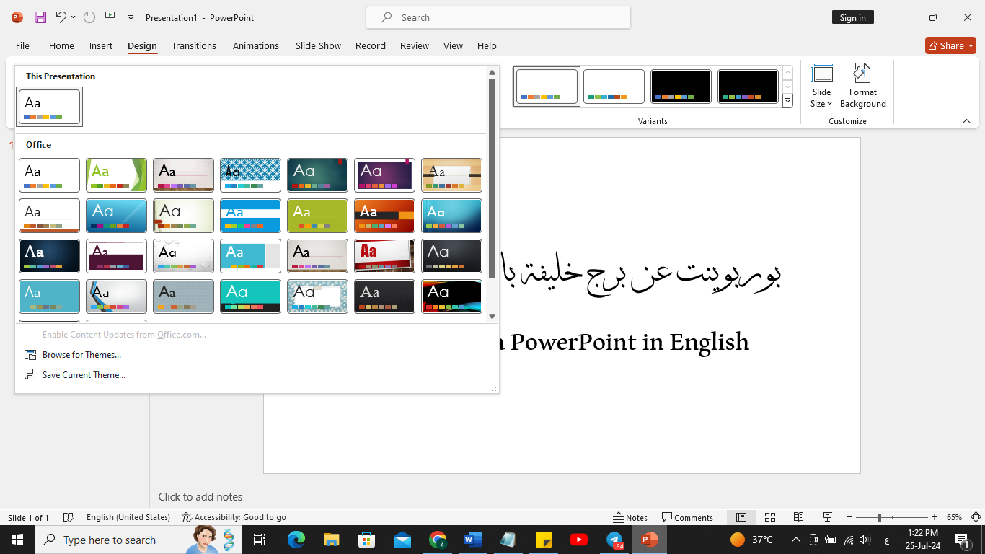Viewport: 985px width, 554px height.
Task: Choose the bright teal theme thumbnail
Action: coord(250,296)
